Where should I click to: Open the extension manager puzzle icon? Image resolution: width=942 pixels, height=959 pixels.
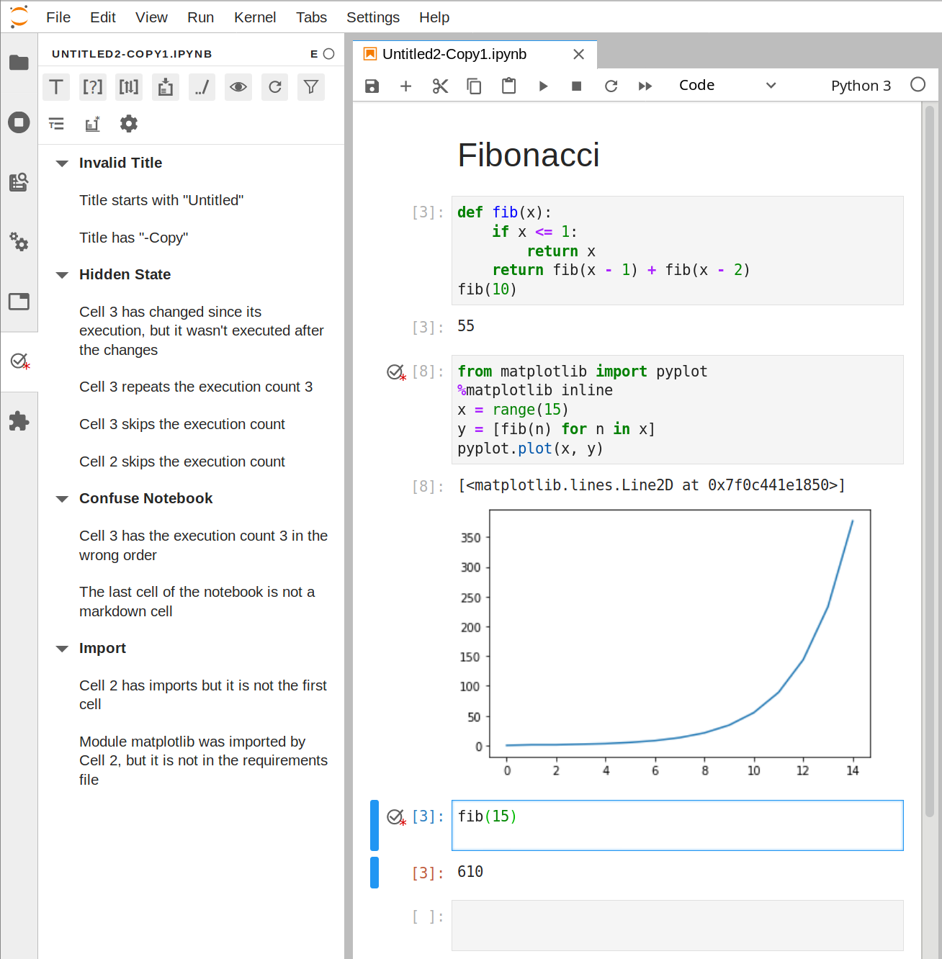point(19,420)
